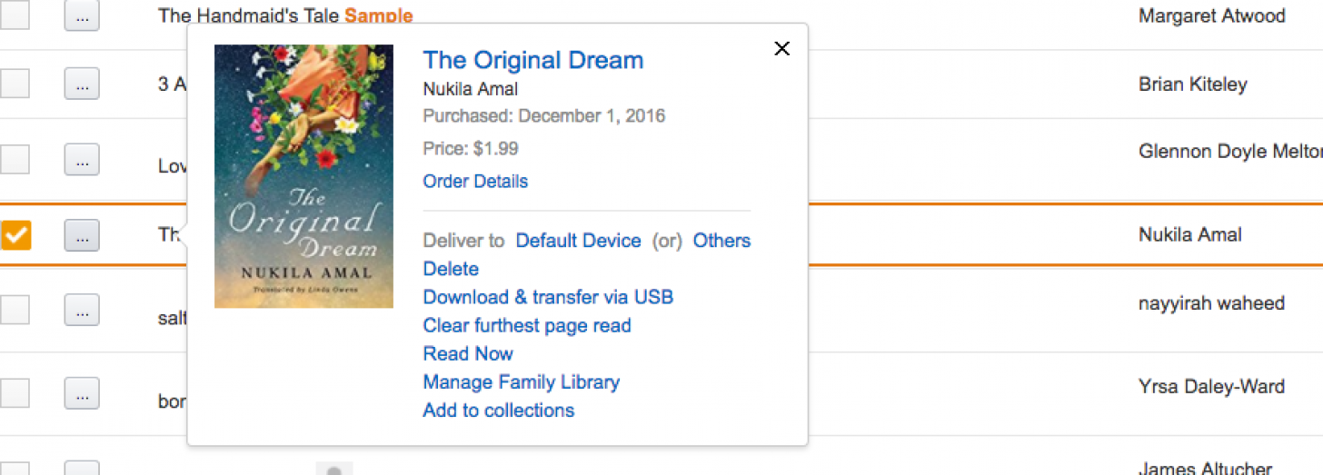Close the book details popup
This screenshot has width=1323, height=475.
click(x=781, y=49)
